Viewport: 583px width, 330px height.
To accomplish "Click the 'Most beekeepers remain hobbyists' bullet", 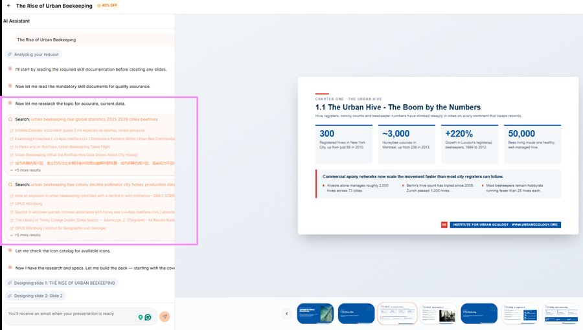I will (514, 188).
